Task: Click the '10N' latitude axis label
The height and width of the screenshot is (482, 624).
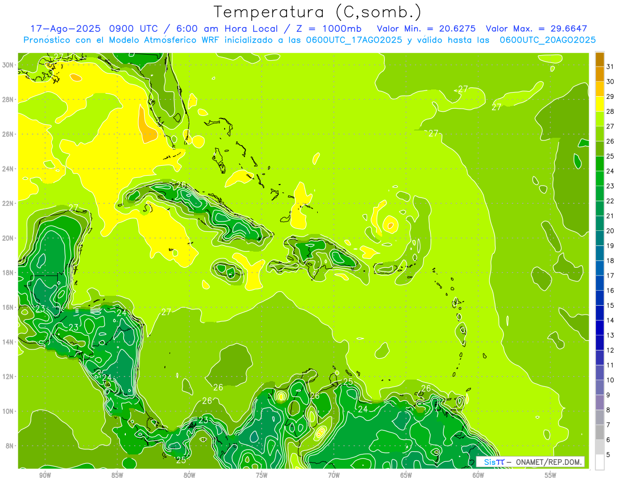Action: coord(8,411)
